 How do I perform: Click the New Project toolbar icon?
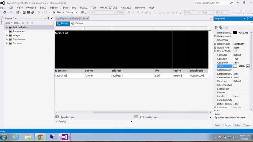click(x=17, y=12)
